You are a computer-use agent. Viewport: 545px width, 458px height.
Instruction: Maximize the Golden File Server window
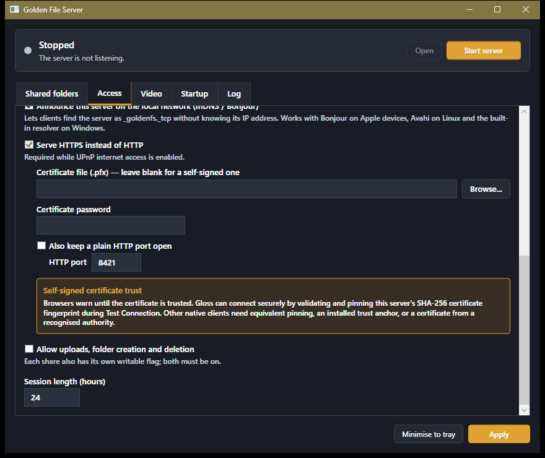pos(497,9)
